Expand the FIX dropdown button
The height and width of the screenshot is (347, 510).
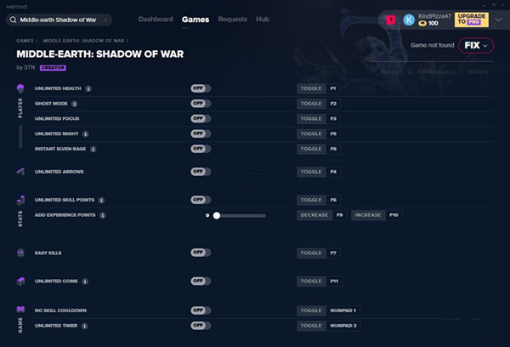click(x=476, y=46)
